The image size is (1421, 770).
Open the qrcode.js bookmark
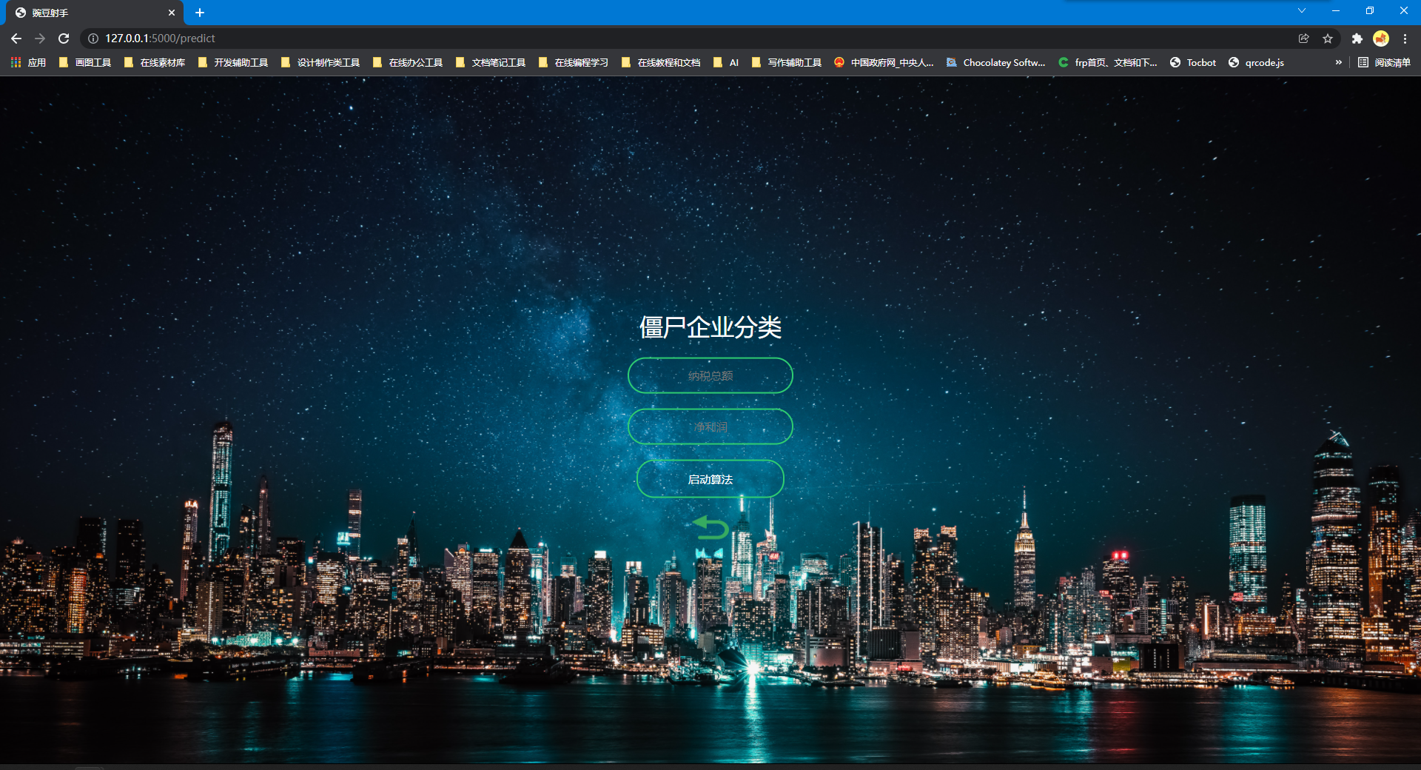[1256, 62]
